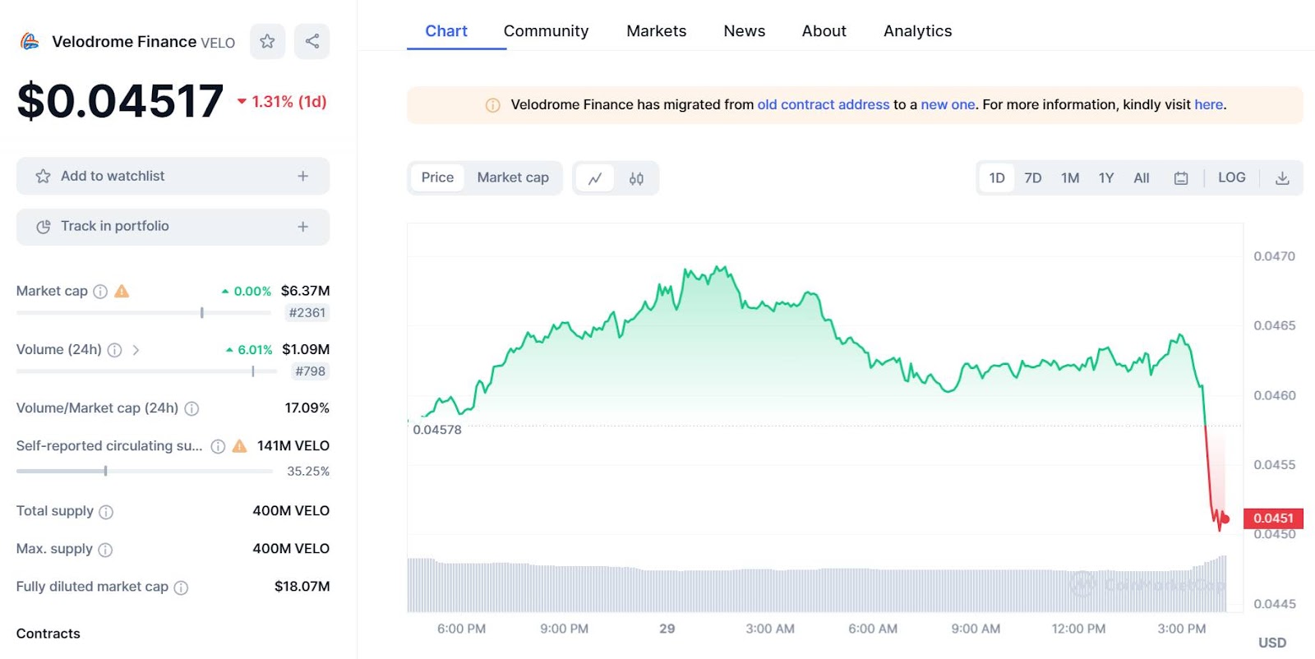
Task: Click Fully diluted market cap info icon
Action: 181,588
